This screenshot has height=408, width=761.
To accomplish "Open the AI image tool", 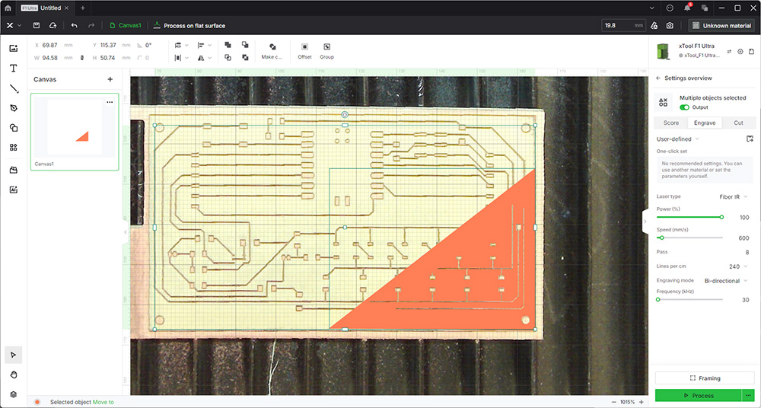I will pyautogui.click(x=14, y=190).
